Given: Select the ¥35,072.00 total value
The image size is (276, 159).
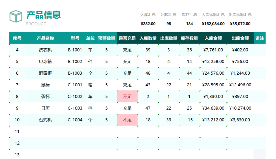Looking at the screenshot, I should pyautogui.click(x=240, y=24).
